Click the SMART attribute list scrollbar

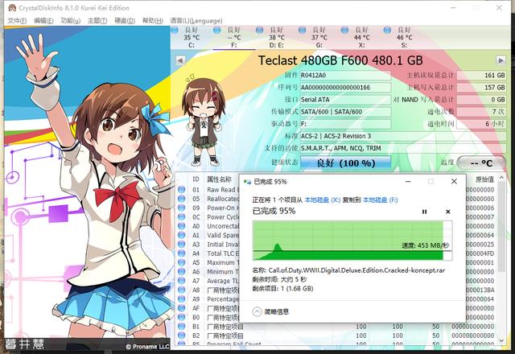click(501, 259)
